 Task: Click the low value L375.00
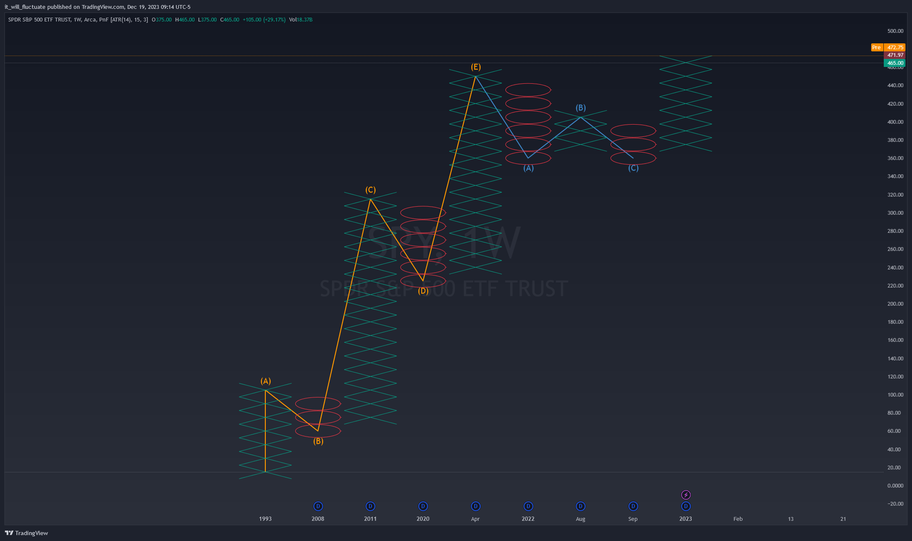pos(208,20)
